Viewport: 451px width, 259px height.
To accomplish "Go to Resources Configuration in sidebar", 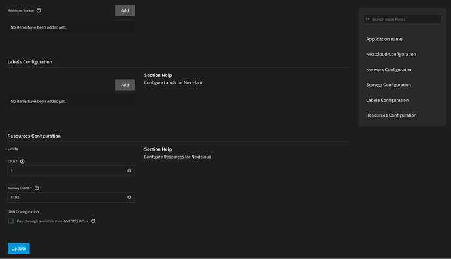I will 391,115.
